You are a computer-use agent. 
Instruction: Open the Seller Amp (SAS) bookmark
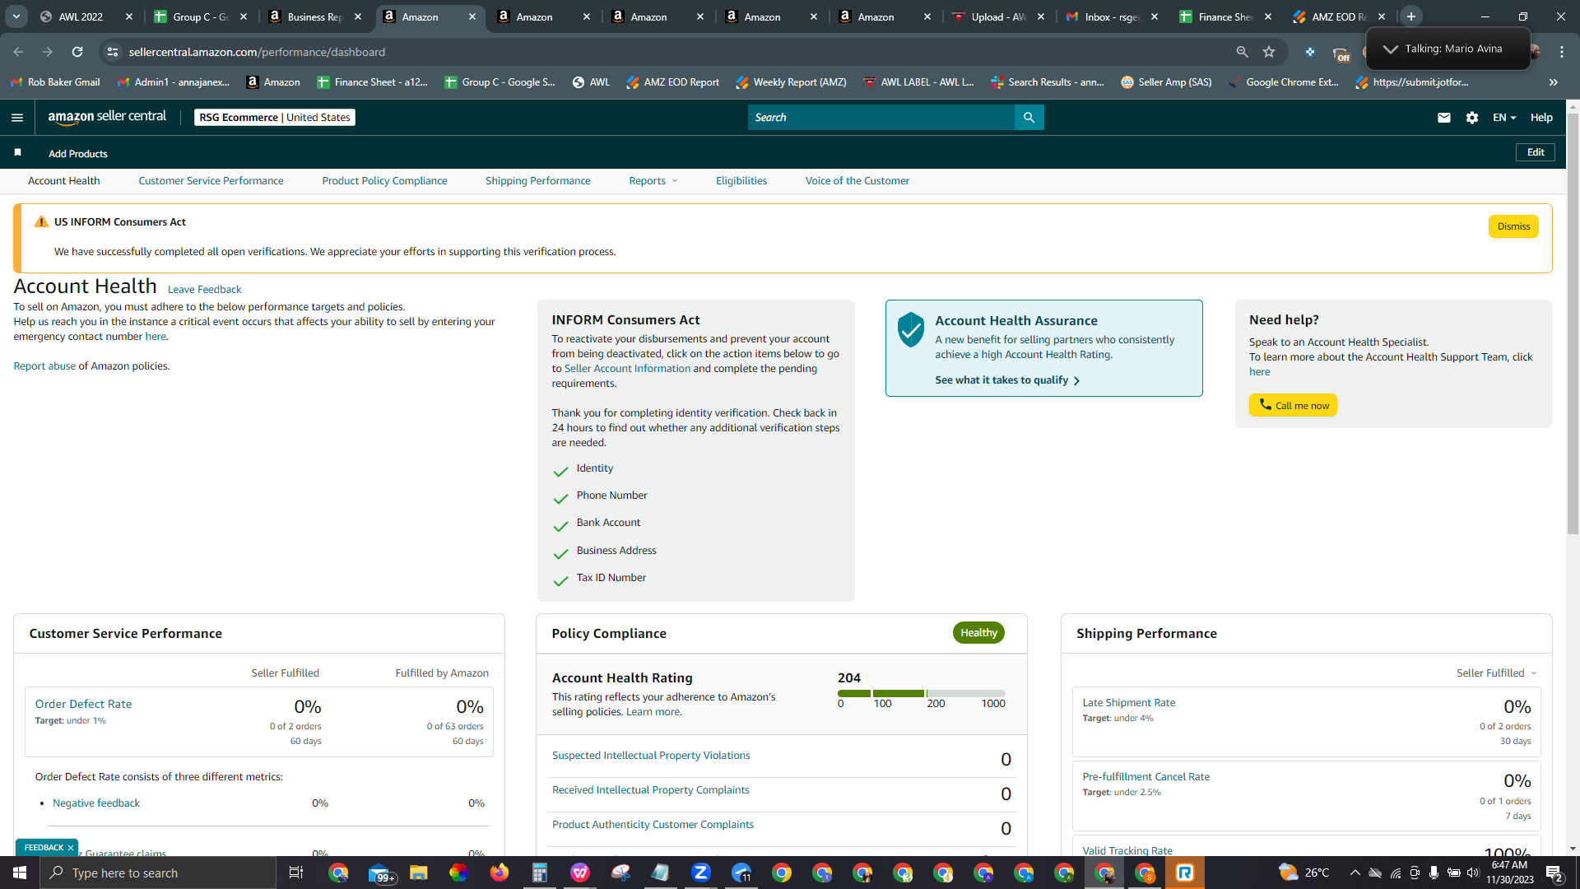[x=1166, y=82]
